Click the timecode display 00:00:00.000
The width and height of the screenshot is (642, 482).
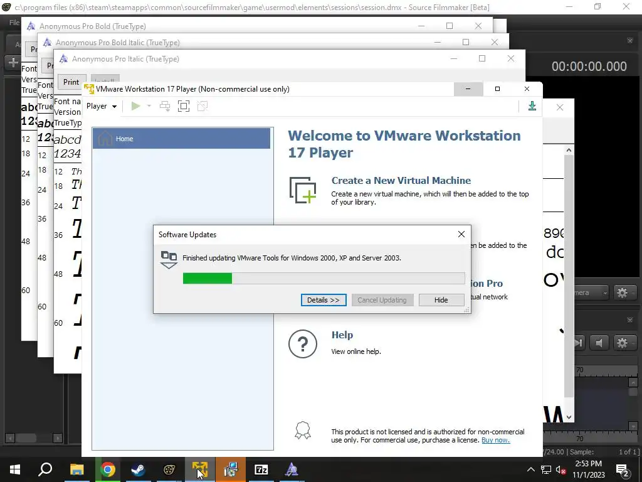click(x=589, y=67)
